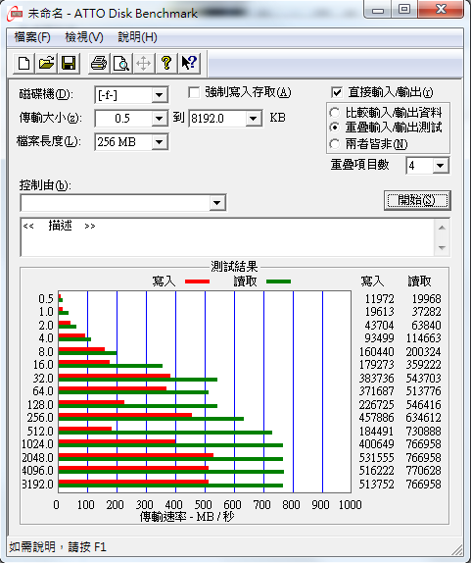
Task: Click the 如需說明，請按 F1 status bar text
Action: (58, 547)
